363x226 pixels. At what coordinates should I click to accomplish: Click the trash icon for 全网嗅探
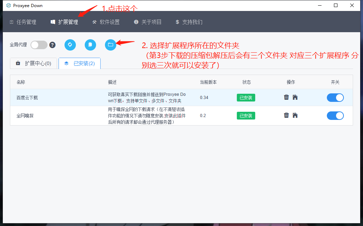[x=286, y=115]
